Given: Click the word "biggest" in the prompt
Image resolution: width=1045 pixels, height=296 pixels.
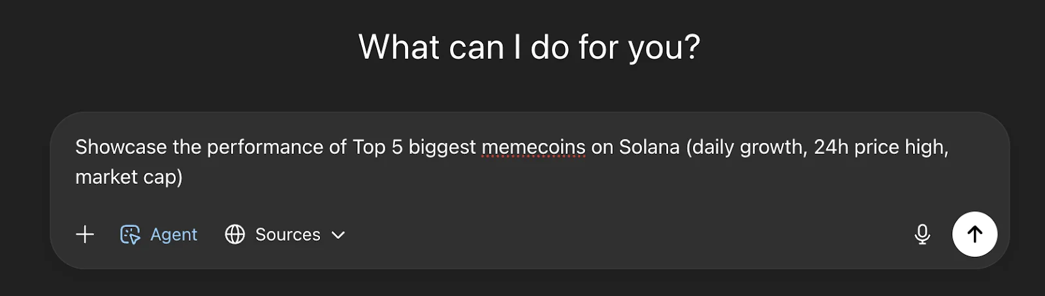Looking at the screenshot, I should point(442,147).
